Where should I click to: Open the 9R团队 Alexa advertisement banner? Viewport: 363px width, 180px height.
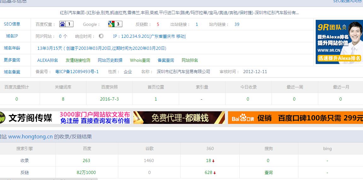(x=339, y=42)
